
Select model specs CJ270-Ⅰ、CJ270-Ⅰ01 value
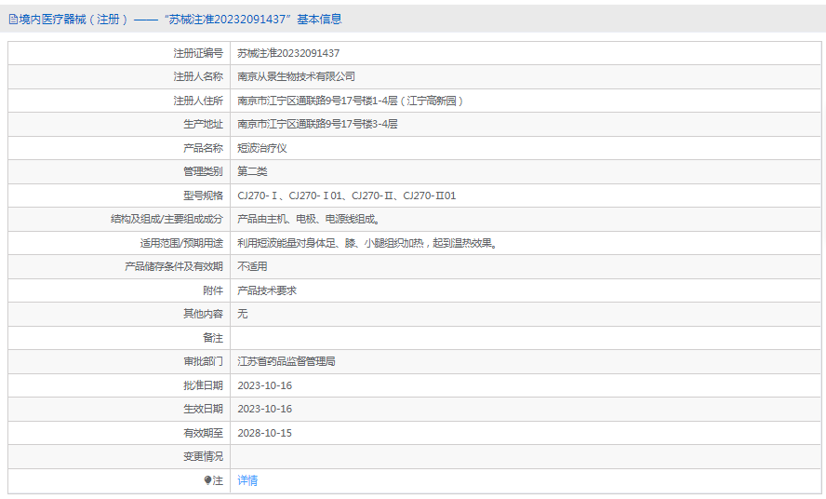tap(347, 196)
